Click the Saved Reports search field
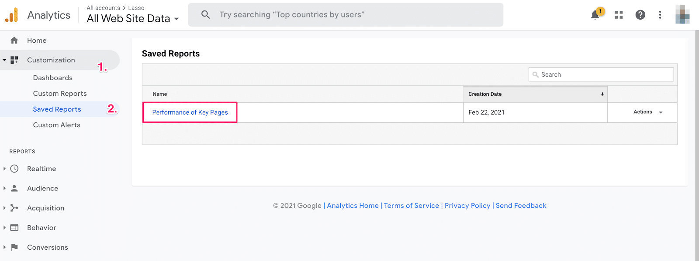This screenshot has height=261, width=699. [x=601, y=75]
